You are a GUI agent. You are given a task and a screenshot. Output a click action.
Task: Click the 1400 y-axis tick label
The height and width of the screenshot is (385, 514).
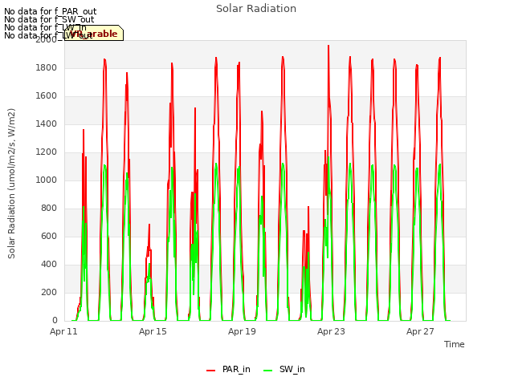47,124
